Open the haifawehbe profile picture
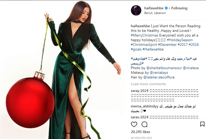Viewport: 206px width, 139px height. 136,10
